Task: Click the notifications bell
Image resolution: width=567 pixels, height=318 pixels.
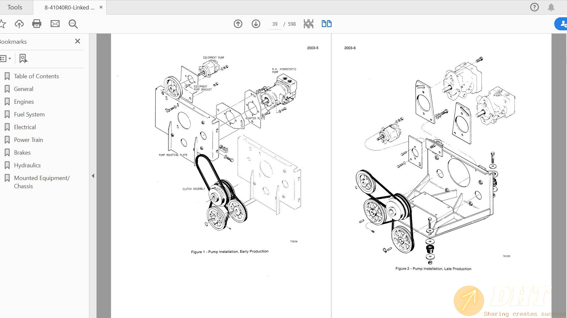Action: point(551,7)
